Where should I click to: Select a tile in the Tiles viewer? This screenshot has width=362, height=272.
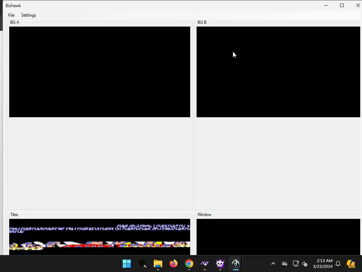(x=99, y=237)
